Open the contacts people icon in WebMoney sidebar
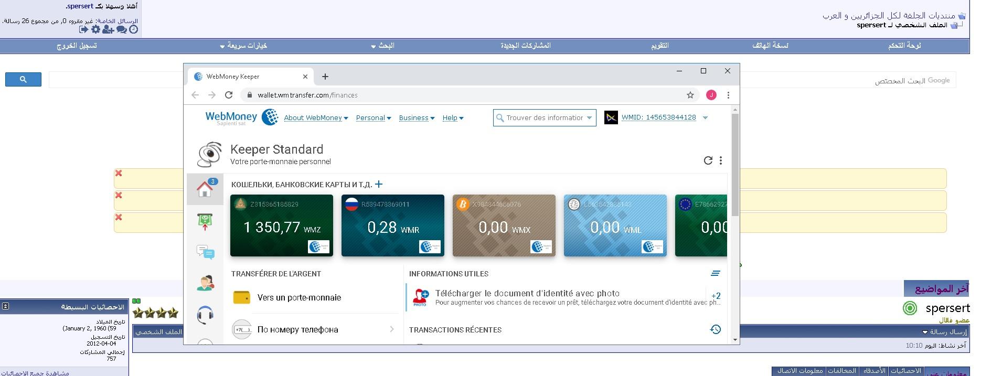 (205, 283)
